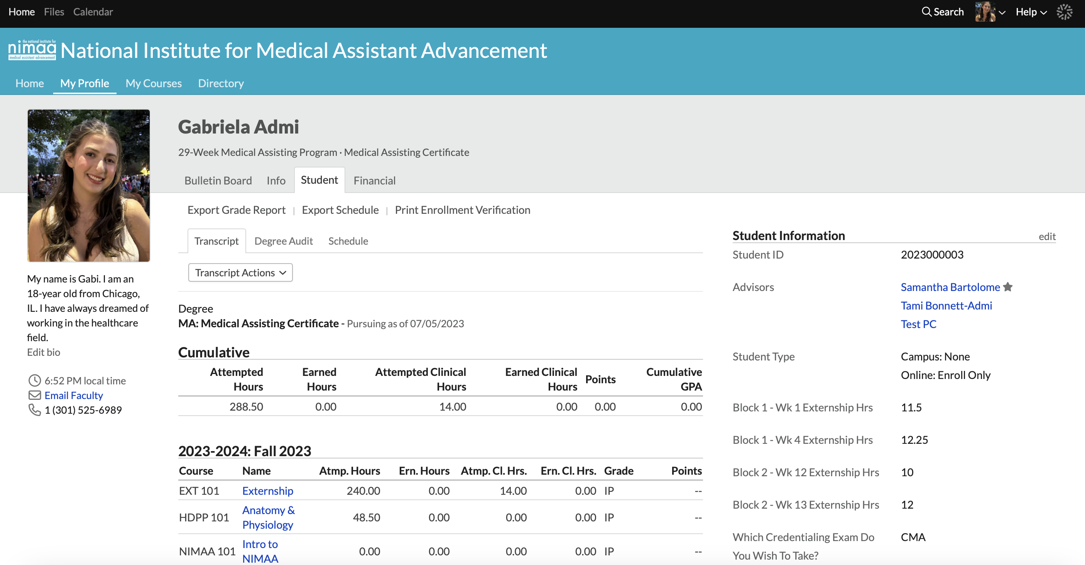This screenshot has height=565, width=1085.
Task: Click the search magnifier icon
Action: [926, 12]
